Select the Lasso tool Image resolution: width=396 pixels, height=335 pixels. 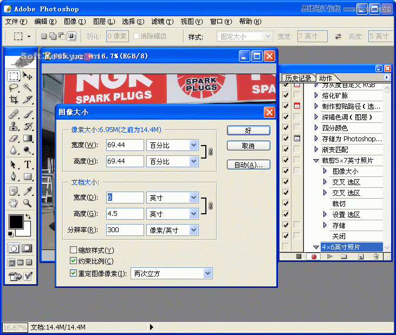pyautogui.click(x=14, y=88)
